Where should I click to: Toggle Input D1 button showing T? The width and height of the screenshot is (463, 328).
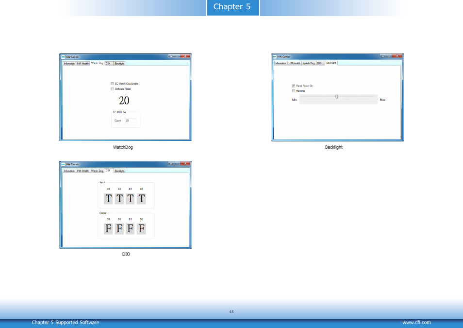click(130, 198)
